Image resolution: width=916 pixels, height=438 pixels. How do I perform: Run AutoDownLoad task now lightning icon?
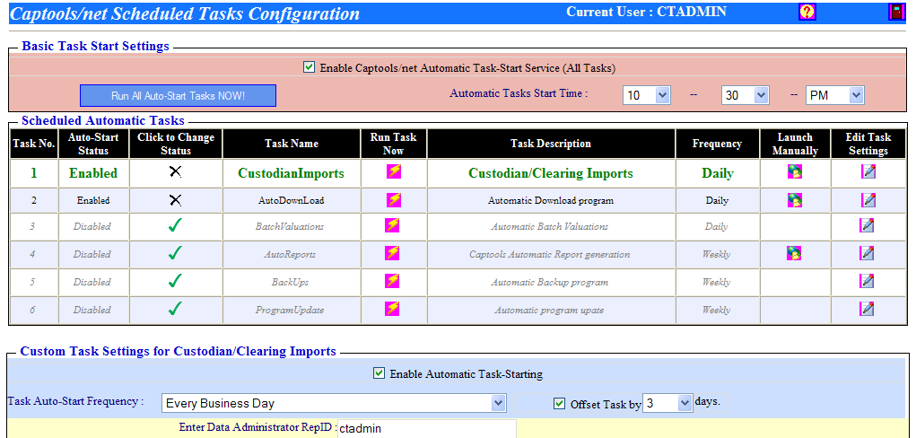394,200
